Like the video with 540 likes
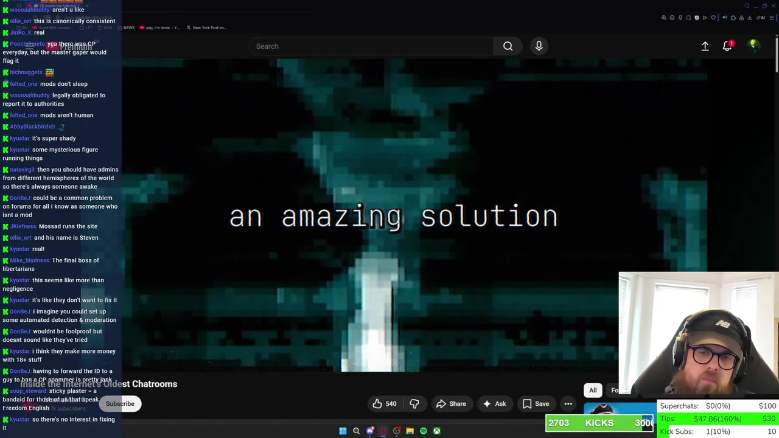The width and height of the screenshot is (779, 438). 385,403
